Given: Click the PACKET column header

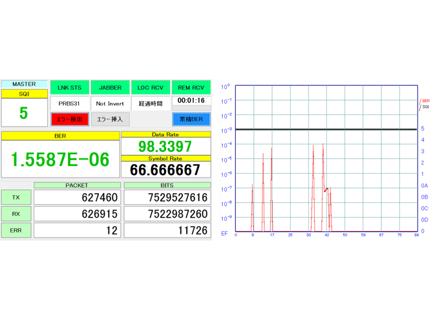Looking at the screenshot, I should [x=77, y=185].
